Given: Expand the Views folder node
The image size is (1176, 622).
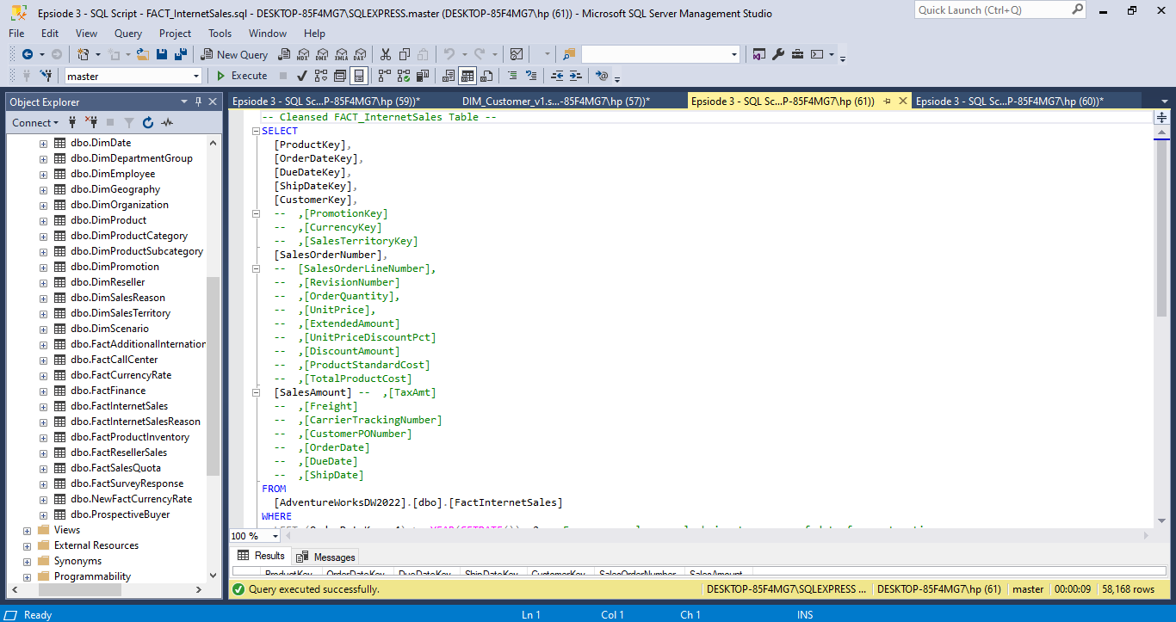Looking at the screenshot, I should click(x=27, y=530).
